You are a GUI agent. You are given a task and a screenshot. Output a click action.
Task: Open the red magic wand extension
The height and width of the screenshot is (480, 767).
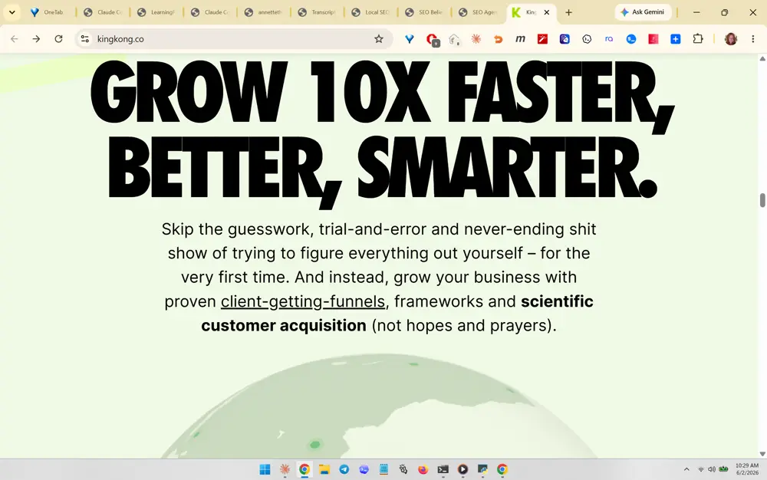pos(542,39)
